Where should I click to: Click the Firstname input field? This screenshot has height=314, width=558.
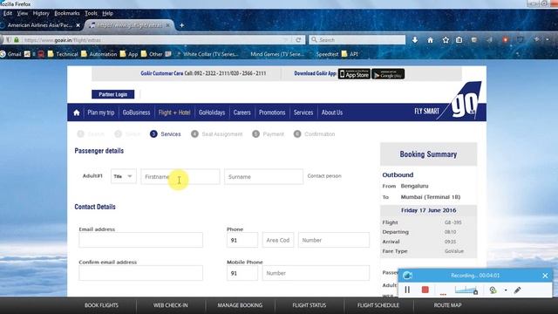(180, 176)
